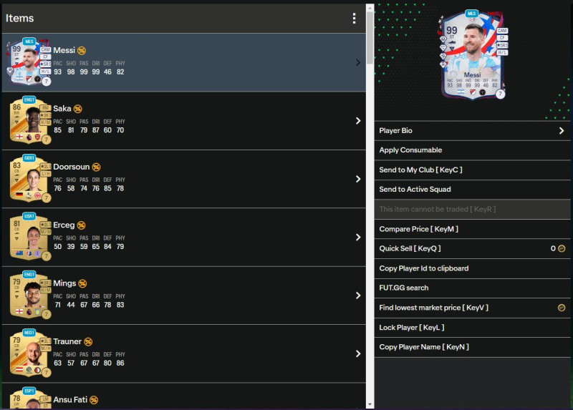Click the USA1 league badge on Erceg card
The height and width of the screenshot is (410, 573).
29,216
